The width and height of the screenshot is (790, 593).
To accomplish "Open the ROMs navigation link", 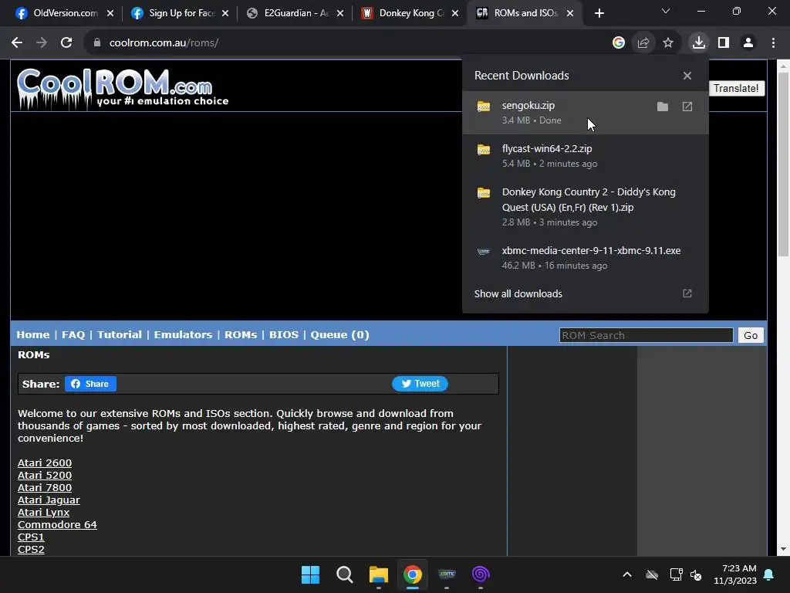I will coord(241,335).
